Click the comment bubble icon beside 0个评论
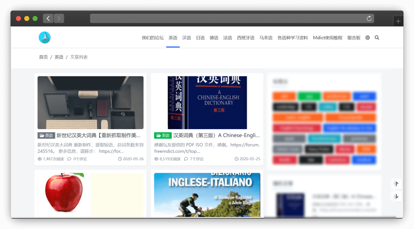 pyautogui.click(x=70, y=159)
